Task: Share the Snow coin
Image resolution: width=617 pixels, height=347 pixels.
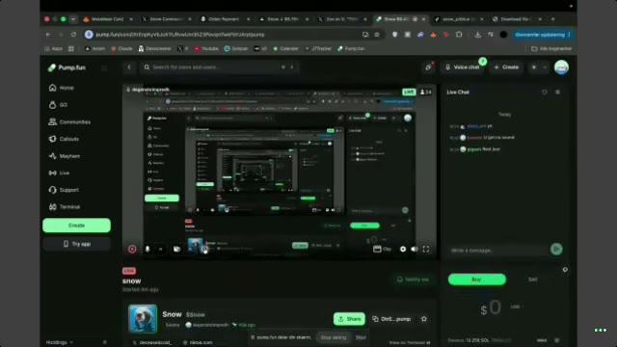Action: (349, 319)
